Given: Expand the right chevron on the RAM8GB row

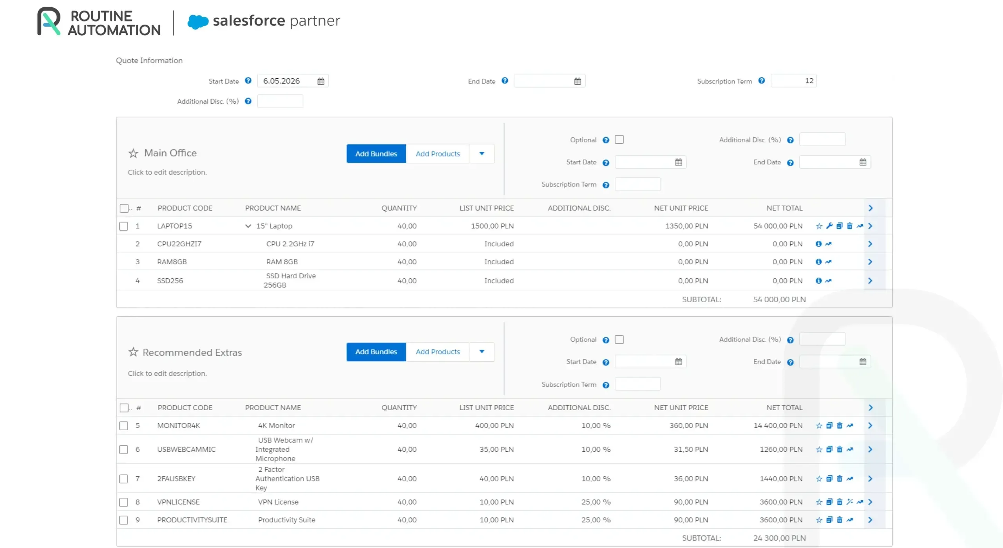Looking at the screenshot, I should click(x=870, y=262).
